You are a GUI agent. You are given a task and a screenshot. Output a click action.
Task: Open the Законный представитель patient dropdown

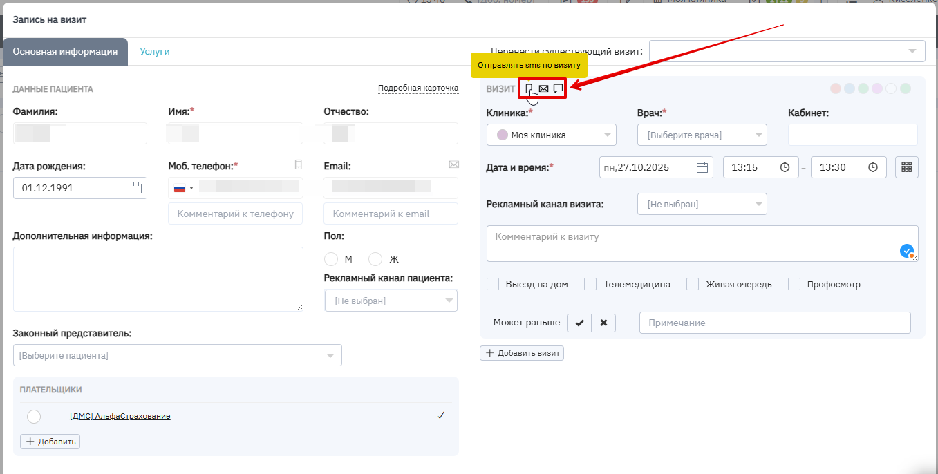177,355
